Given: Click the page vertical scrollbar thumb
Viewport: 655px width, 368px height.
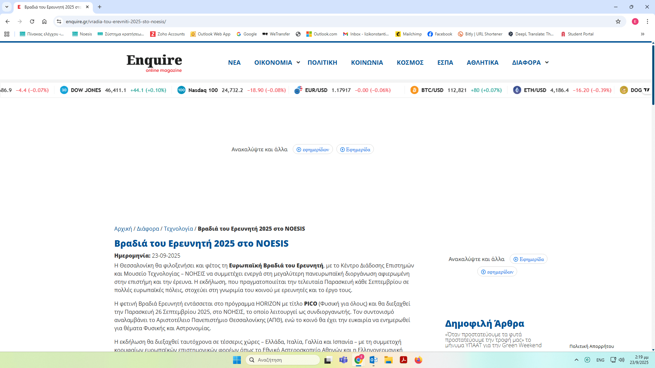Looking at the screenshot, I should 653,75.
